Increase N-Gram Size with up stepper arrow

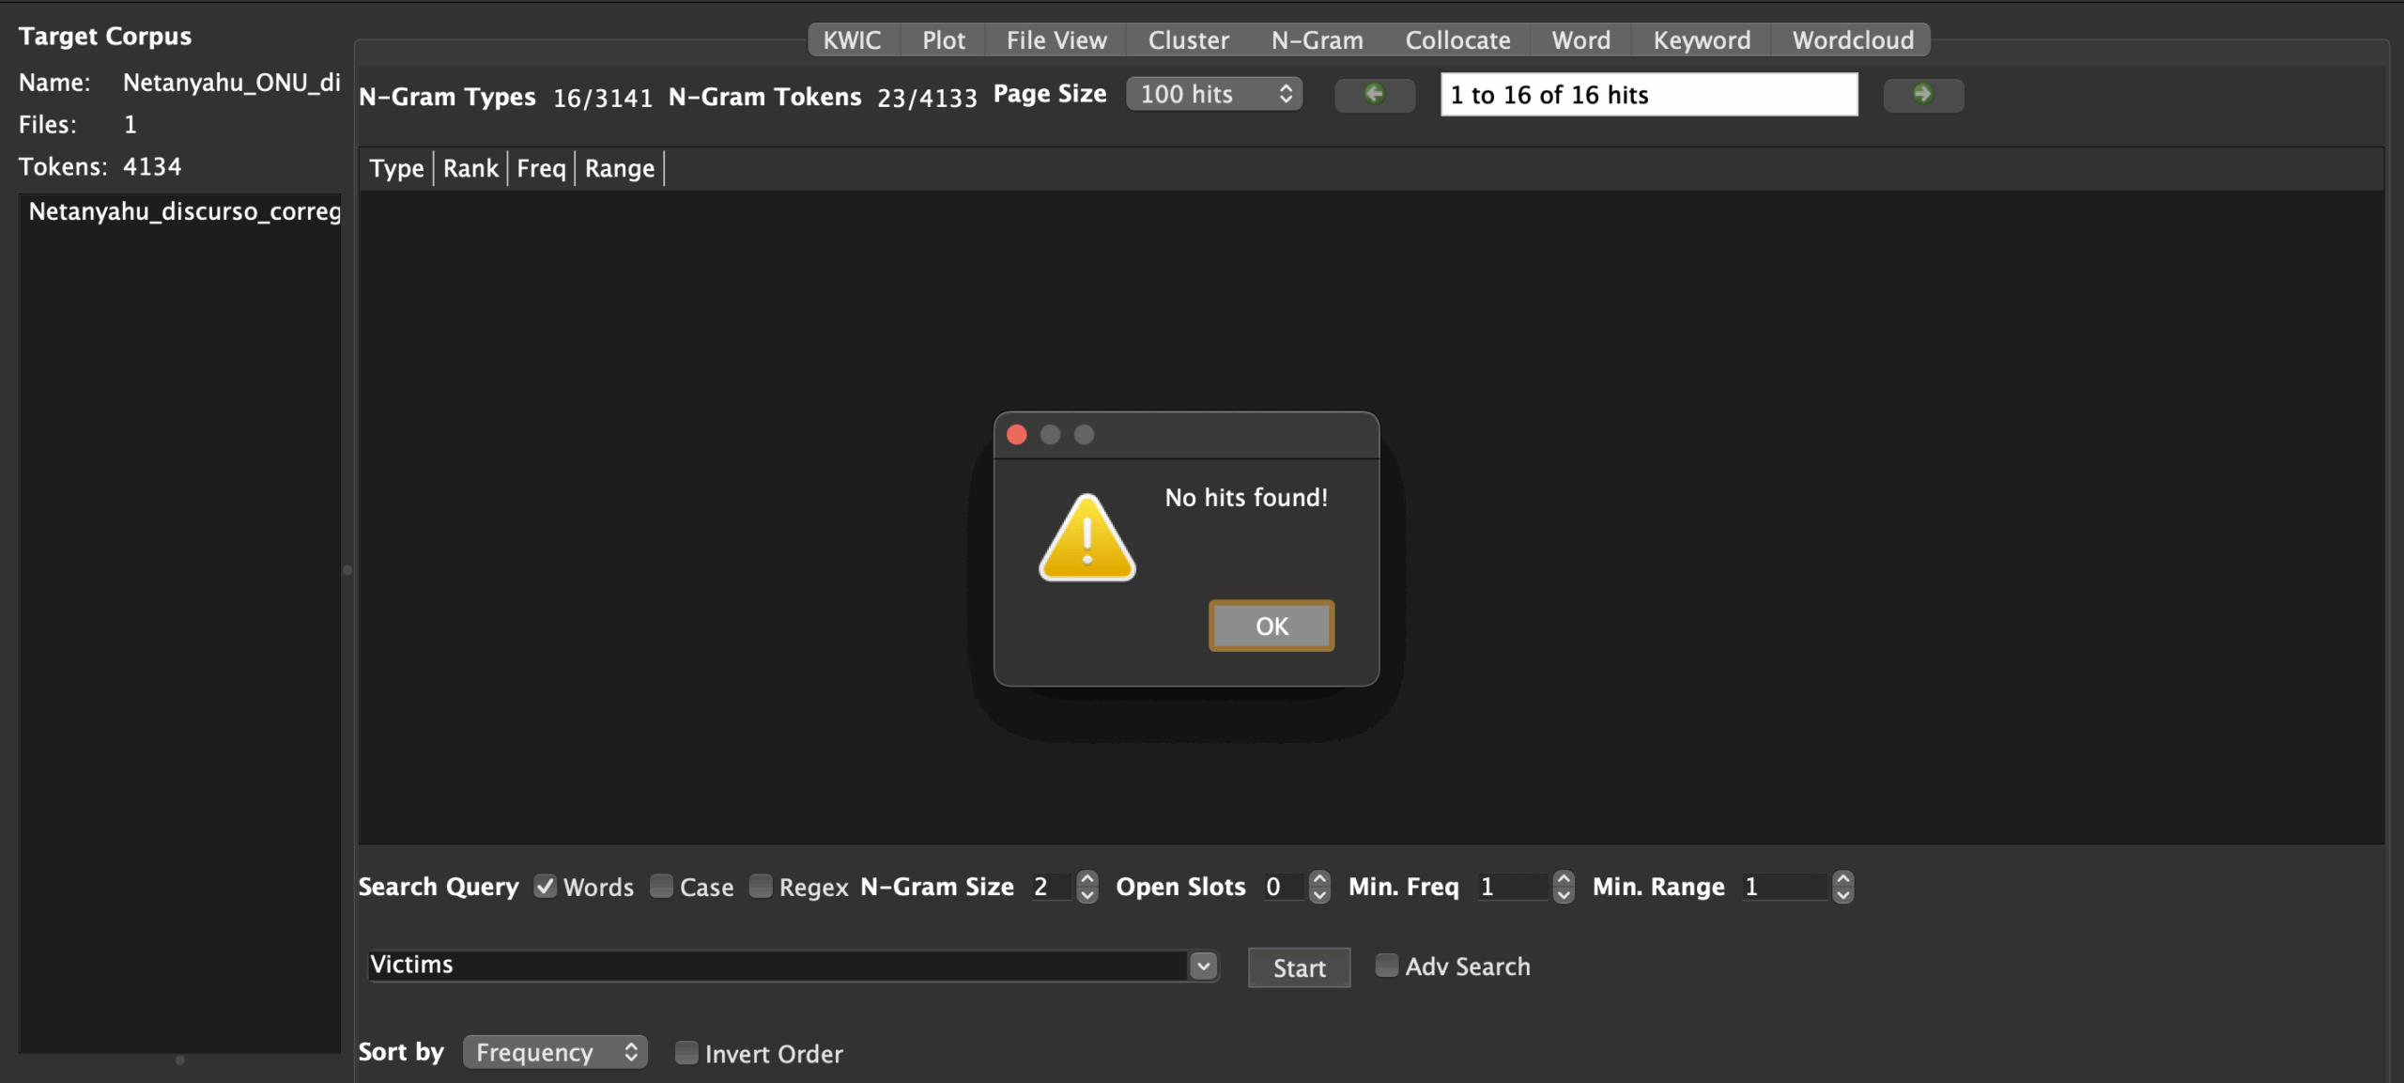(1087, 878)
